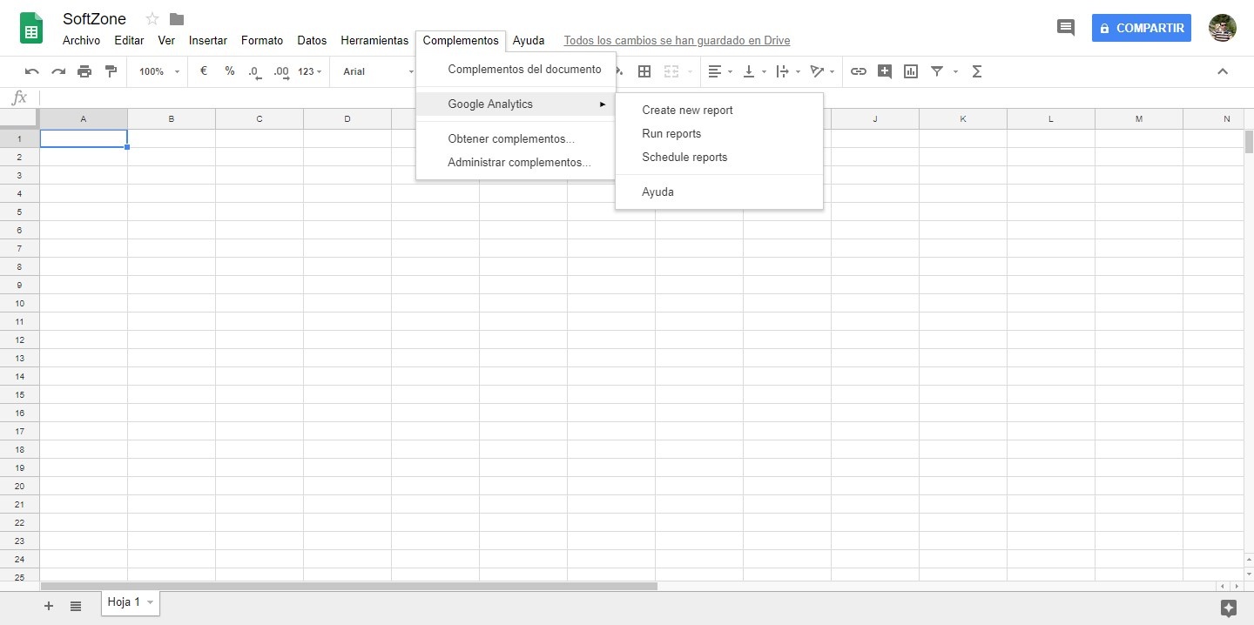
Task: Open the Hoja 1 tab dropdown arrow
Action: [150, 602]
